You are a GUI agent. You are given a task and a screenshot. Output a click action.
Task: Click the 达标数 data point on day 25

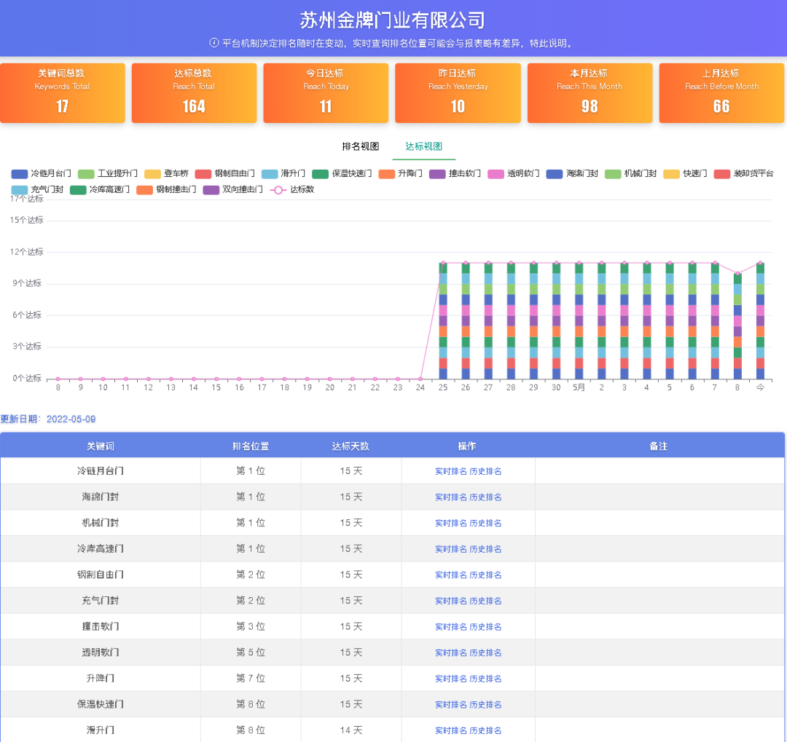coord(443,263)
